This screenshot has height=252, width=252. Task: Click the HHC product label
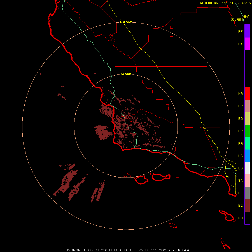[x=246, y=17]
